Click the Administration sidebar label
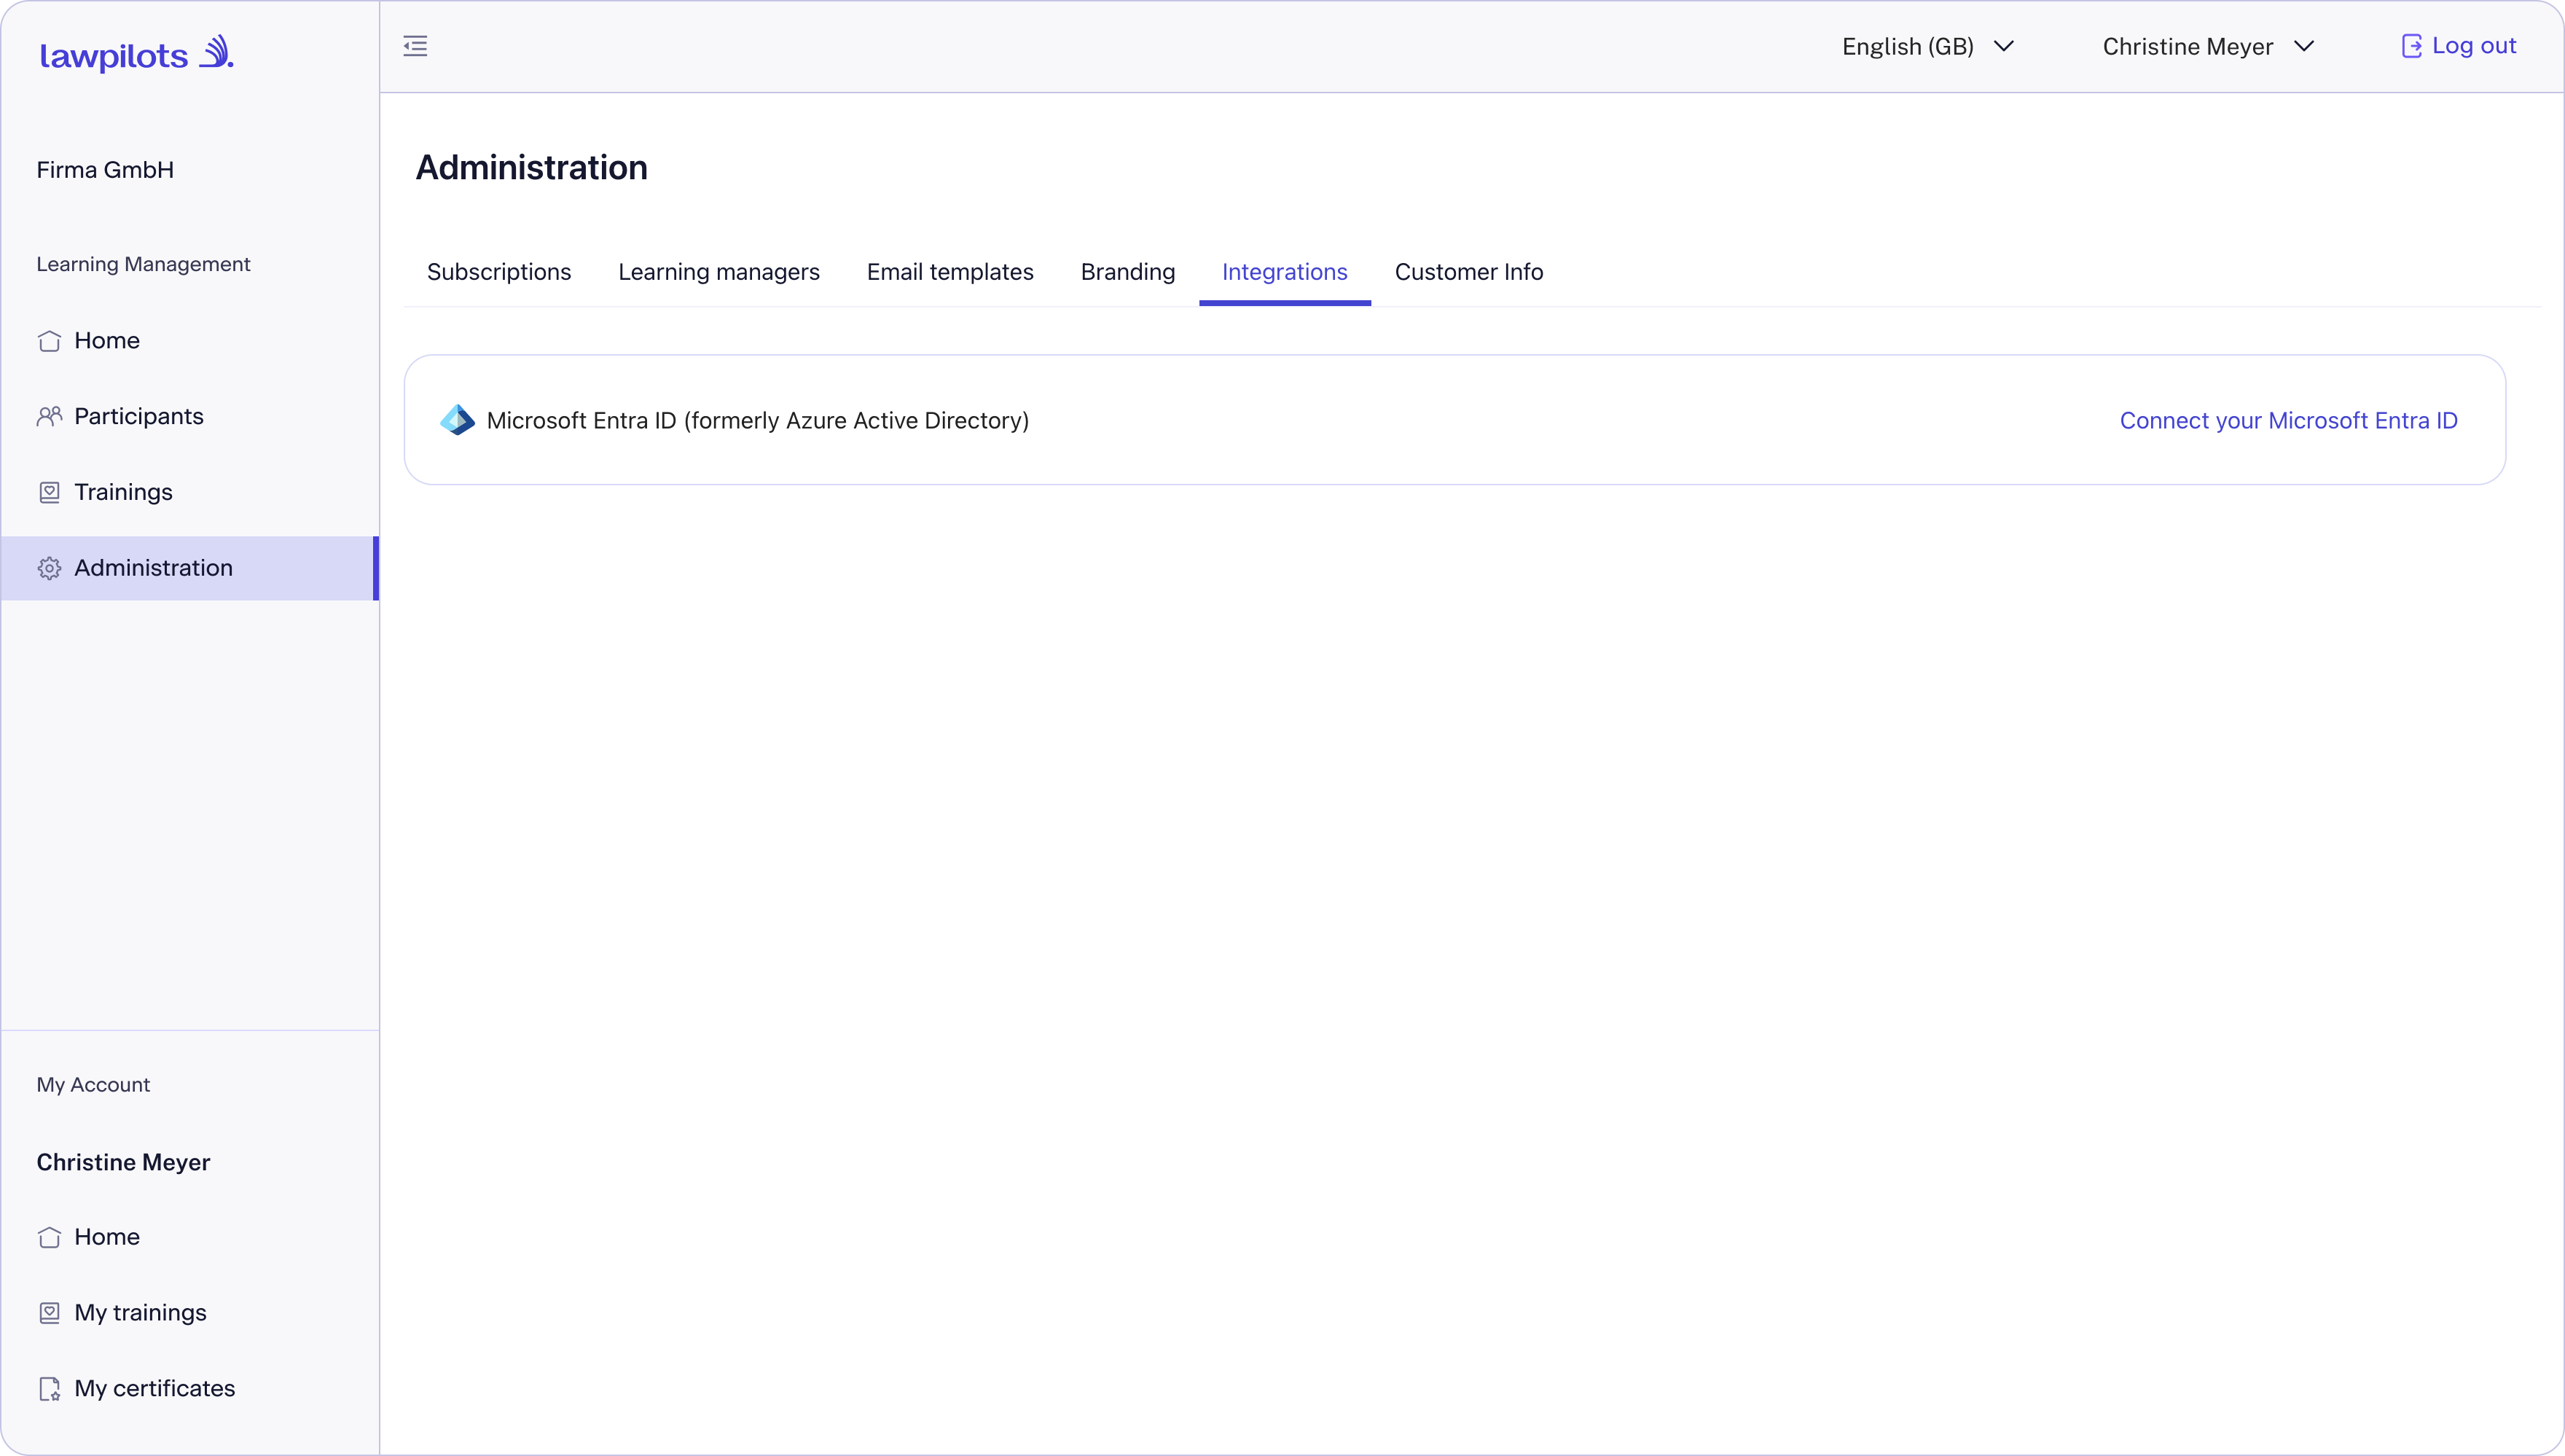Viewport: 2565px width, 1456px height. 153,568
